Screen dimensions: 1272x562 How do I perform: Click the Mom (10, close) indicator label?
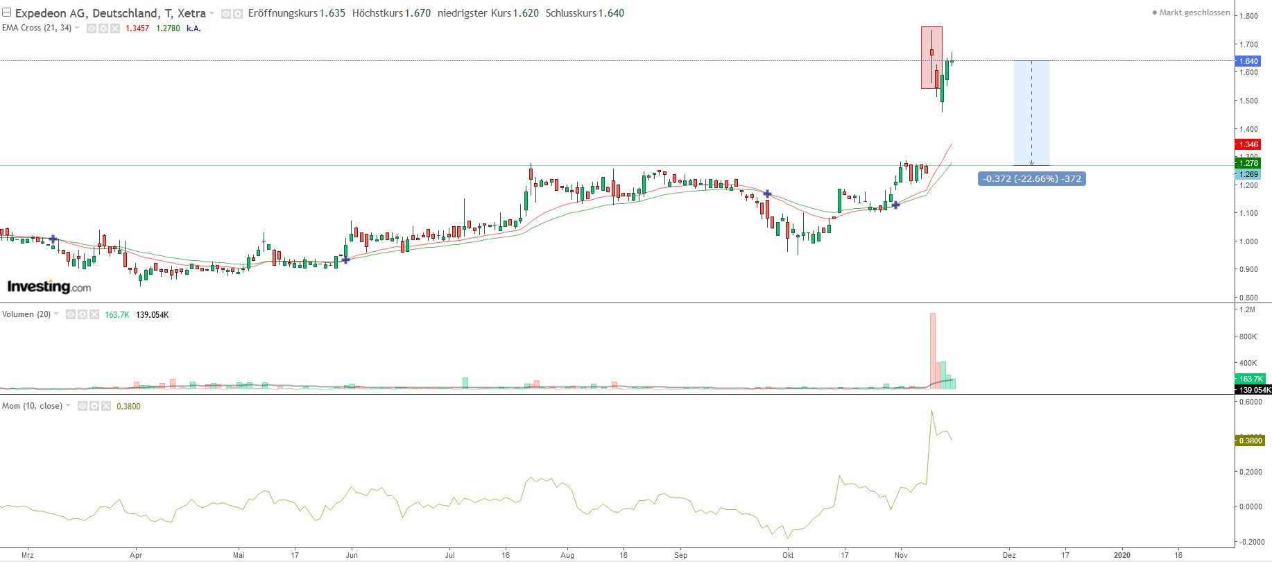point(32,406)
